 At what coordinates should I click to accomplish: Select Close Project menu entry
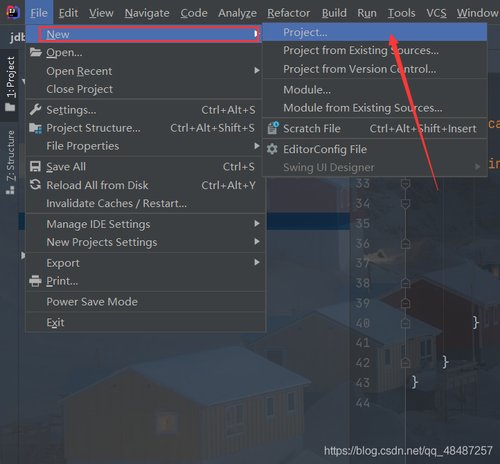tap(143, 89)
